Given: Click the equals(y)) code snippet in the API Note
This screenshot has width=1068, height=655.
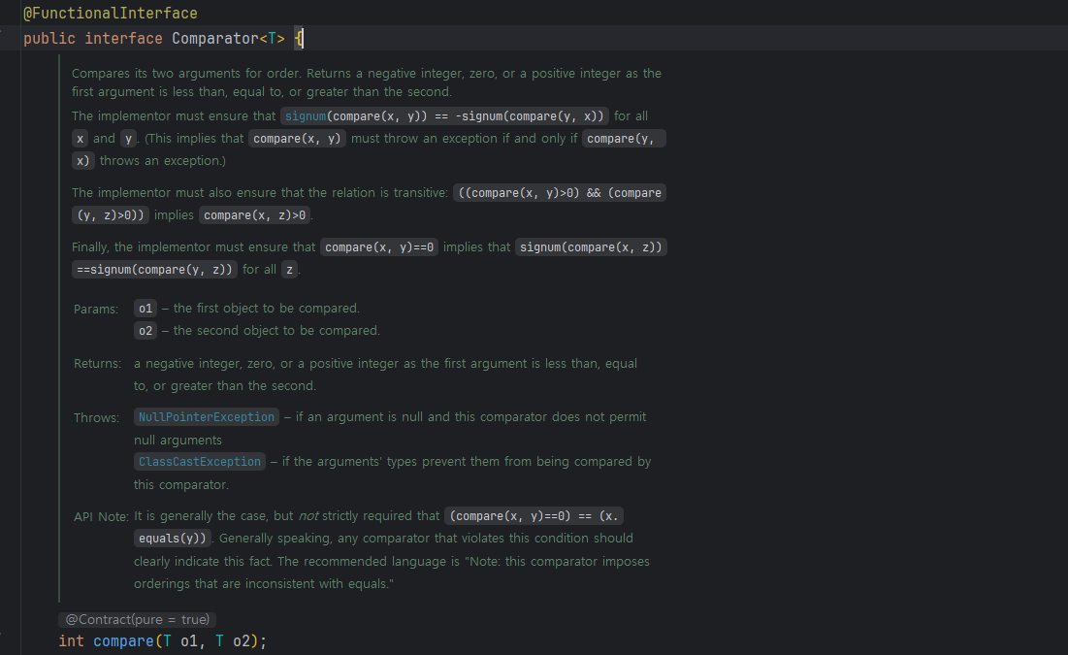Looking at the screenshot, I should (x=172, y=539).
